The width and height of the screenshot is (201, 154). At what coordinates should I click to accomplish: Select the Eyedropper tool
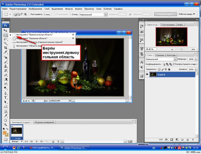pyautogui.click(x=5, y=116)
